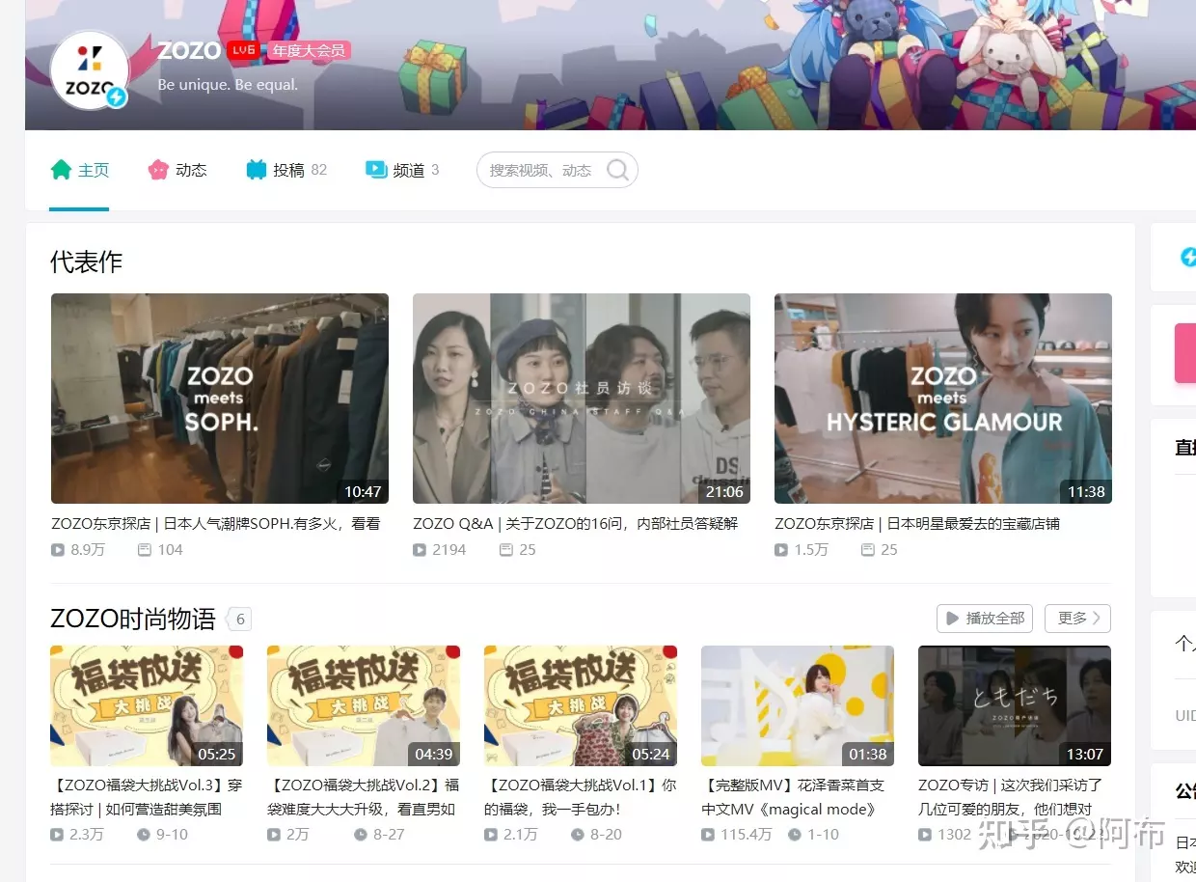The height and width of the screenshot is (882, 1196).
Task: Click the 代表作 section heading
Action: [87, 262]
